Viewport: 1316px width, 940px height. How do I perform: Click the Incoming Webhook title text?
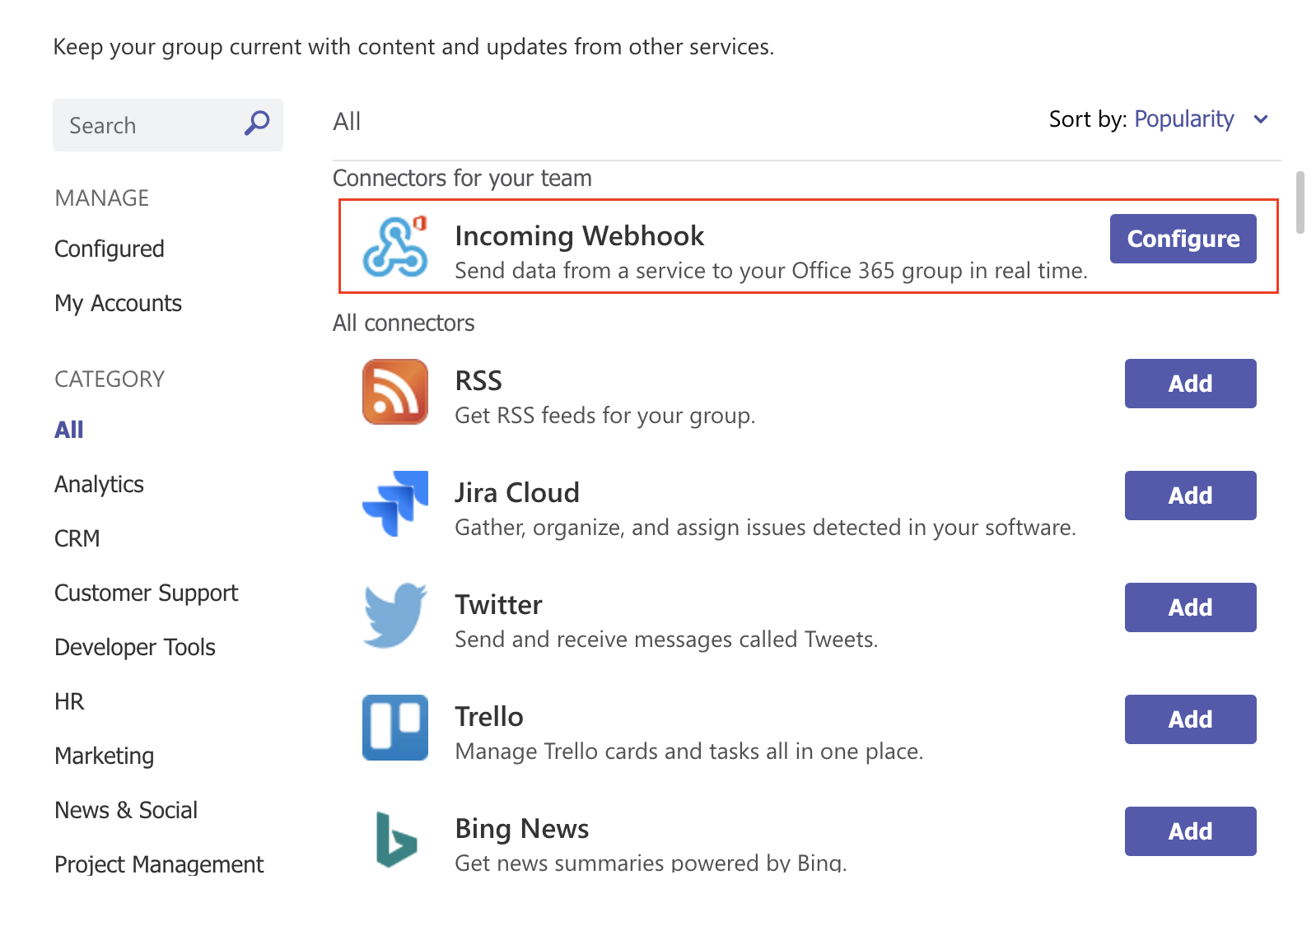[x=580, y=236]
